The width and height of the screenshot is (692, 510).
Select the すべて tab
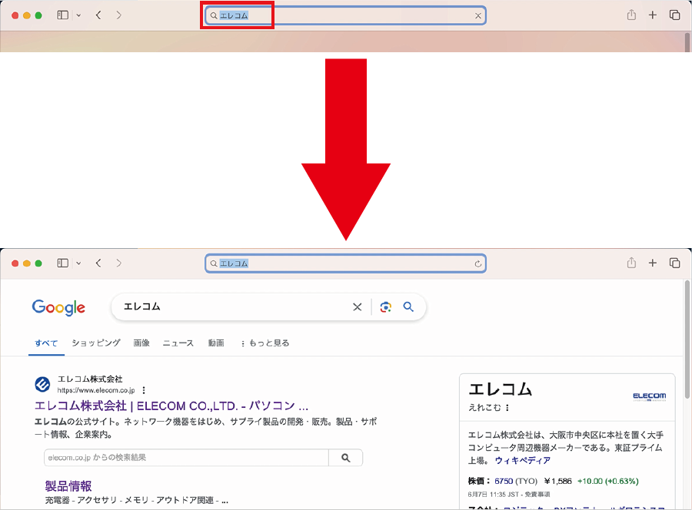pos(46,343)
